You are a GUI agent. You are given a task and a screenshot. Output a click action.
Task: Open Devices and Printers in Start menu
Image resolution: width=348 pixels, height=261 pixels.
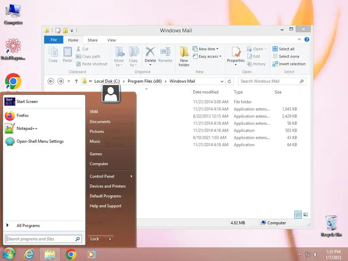point(111,186)
